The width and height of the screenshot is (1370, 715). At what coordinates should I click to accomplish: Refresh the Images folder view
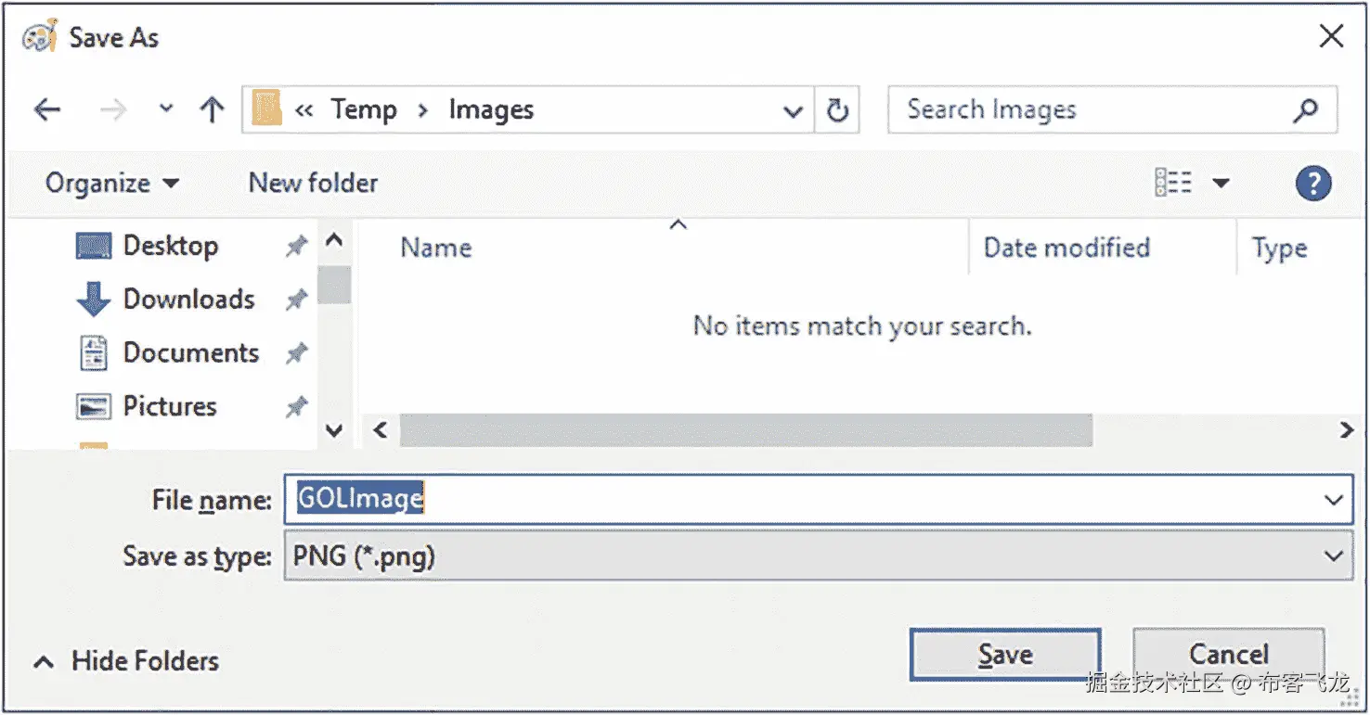click(x=836, y=109)
